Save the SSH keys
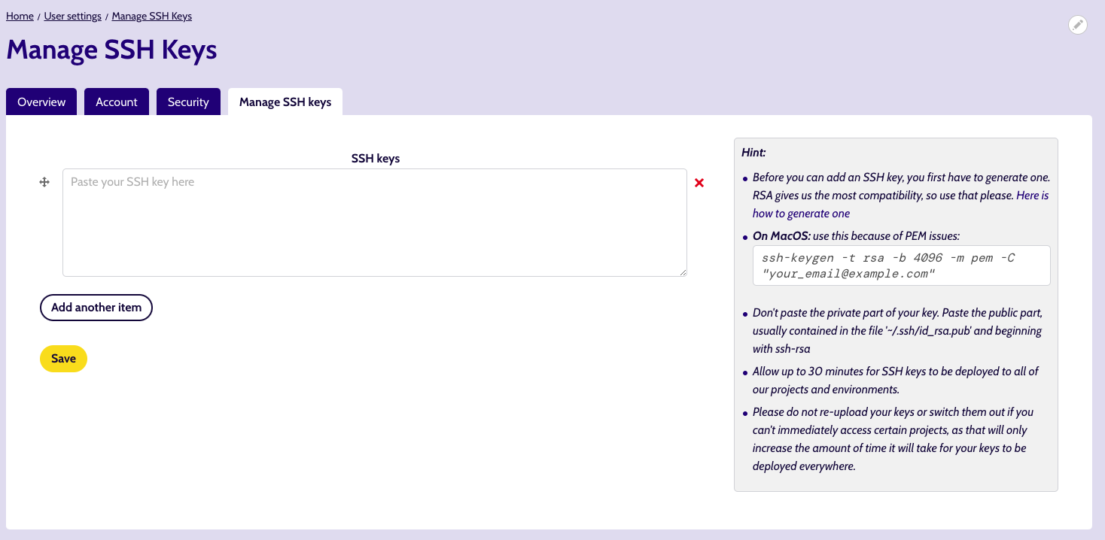This screenshot has width=1105, height=540. 63,359
